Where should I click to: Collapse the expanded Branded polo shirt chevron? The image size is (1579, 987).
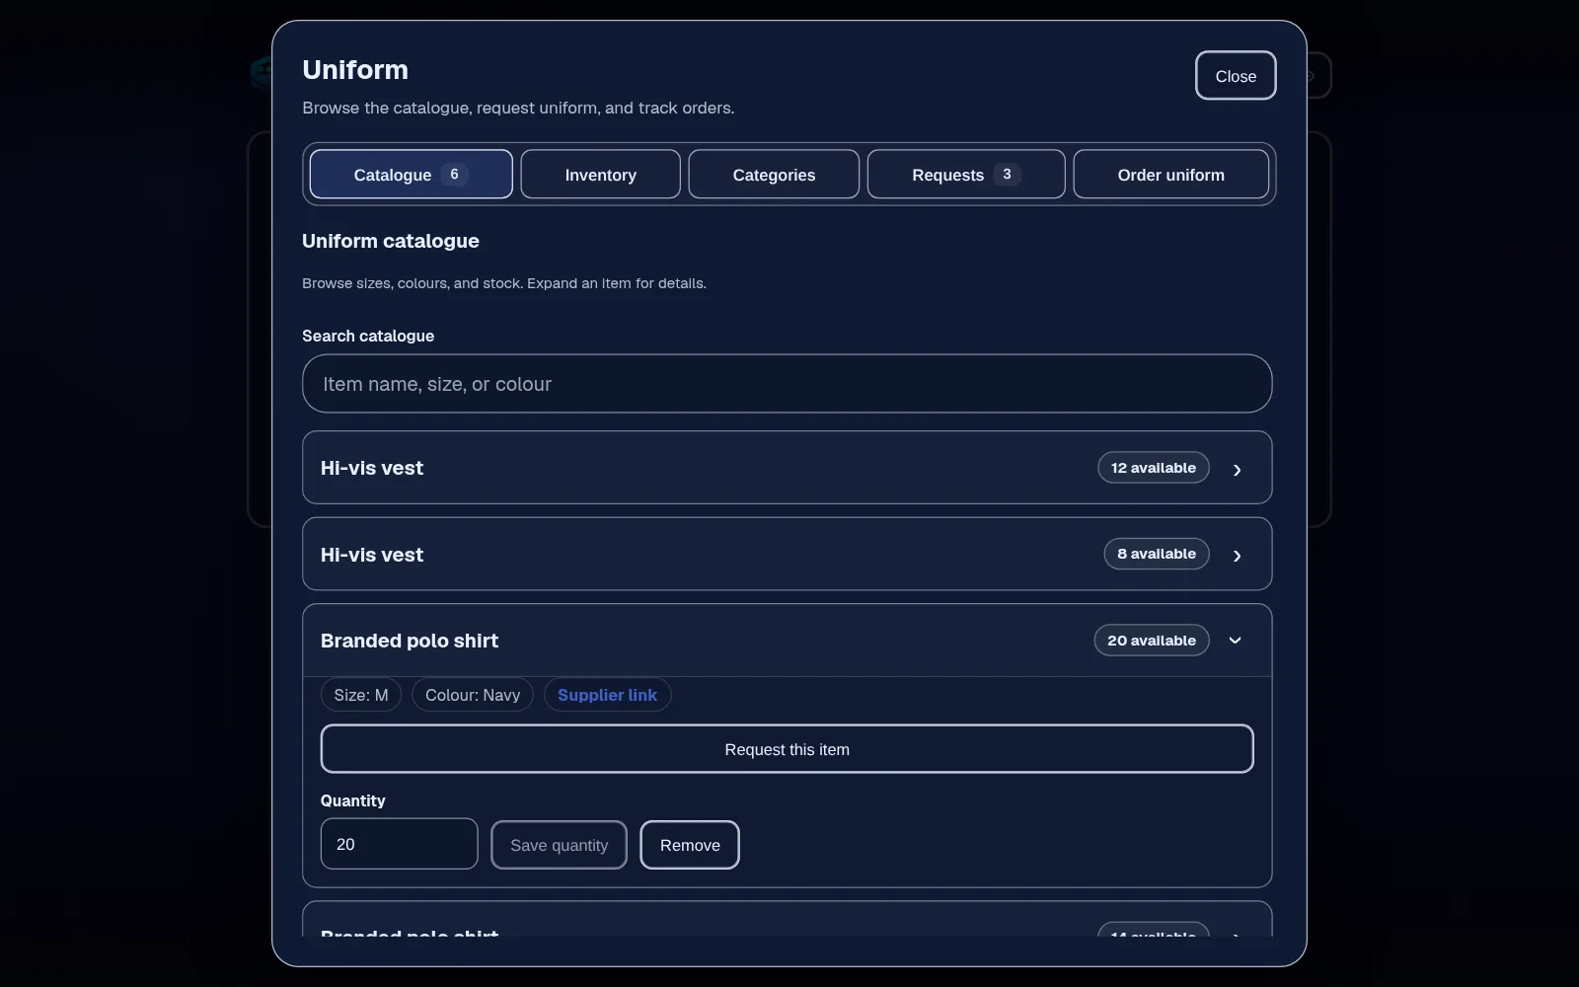point(1235,641)
